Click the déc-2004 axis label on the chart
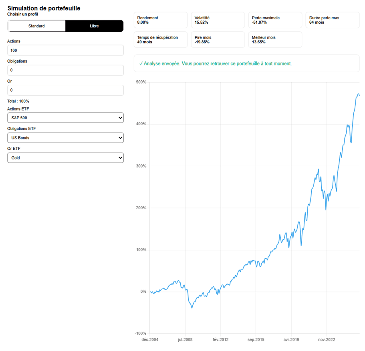 coord(150,339)
